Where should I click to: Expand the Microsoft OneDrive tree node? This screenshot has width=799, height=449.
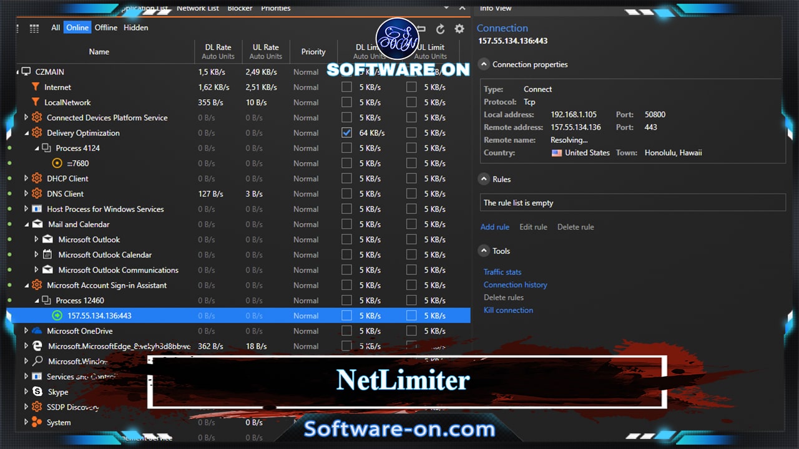tap(26, 331)
